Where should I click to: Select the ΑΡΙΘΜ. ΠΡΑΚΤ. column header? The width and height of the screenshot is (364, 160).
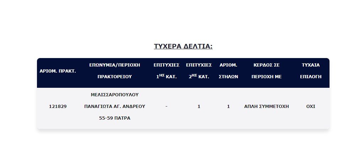pyautogui.click(x=58, y=71)
